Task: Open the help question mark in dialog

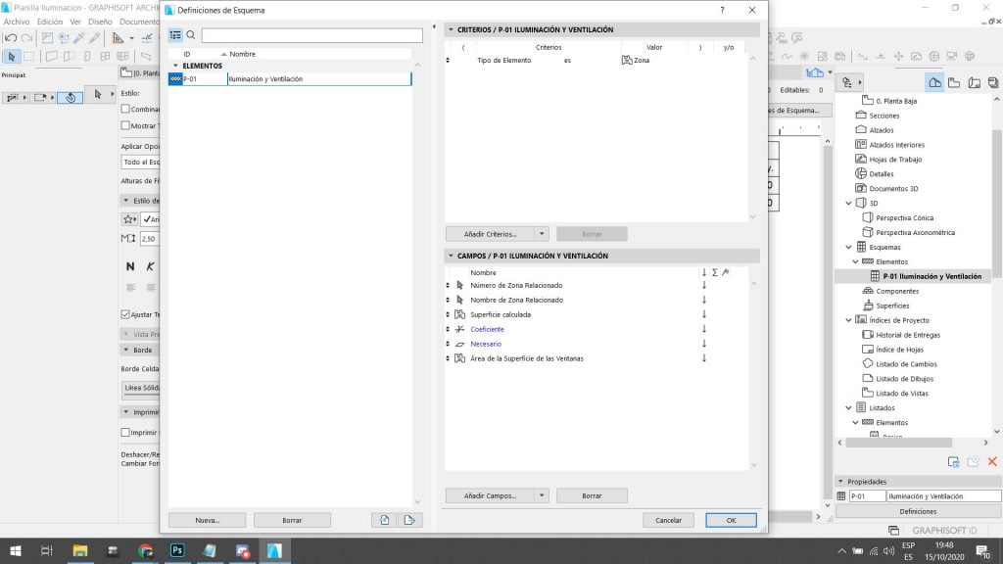Action: [x=722, y=10]
